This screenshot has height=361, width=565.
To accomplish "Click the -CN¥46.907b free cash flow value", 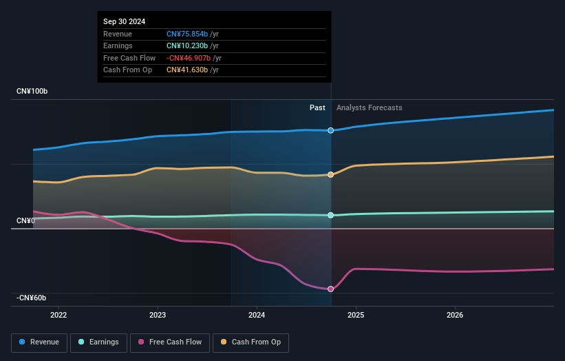I will point(189,58).
